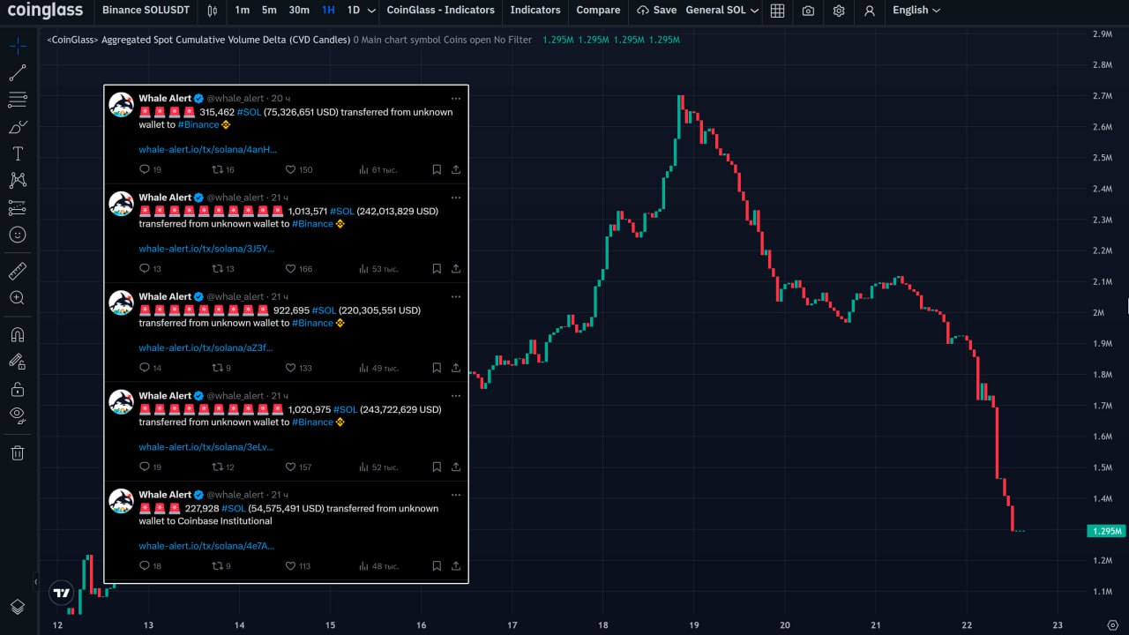The image size is (1129, 635).
Task: Select the ruler measure tool
Action: [x=18, y=271]
